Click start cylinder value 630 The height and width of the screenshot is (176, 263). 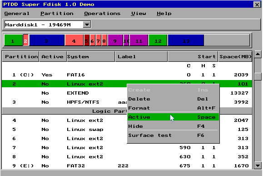tap(185, 156)
